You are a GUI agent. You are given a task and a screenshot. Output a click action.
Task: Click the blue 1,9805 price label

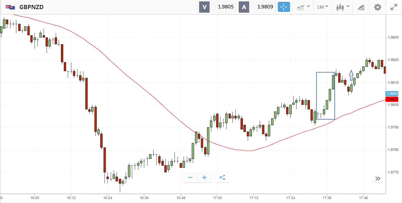[392, 94]
